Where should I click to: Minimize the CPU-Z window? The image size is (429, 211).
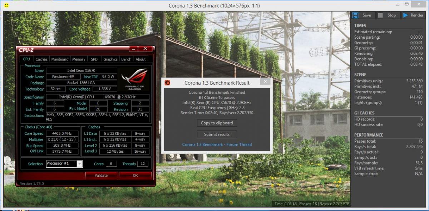(x=133, y=49)
